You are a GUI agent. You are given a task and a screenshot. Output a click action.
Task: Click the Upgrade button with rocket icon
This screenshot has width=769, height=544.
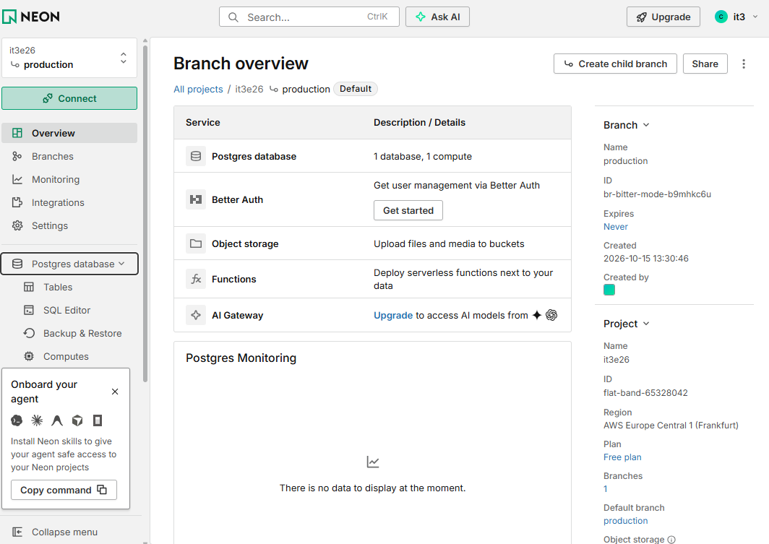(x=663, y=17)
